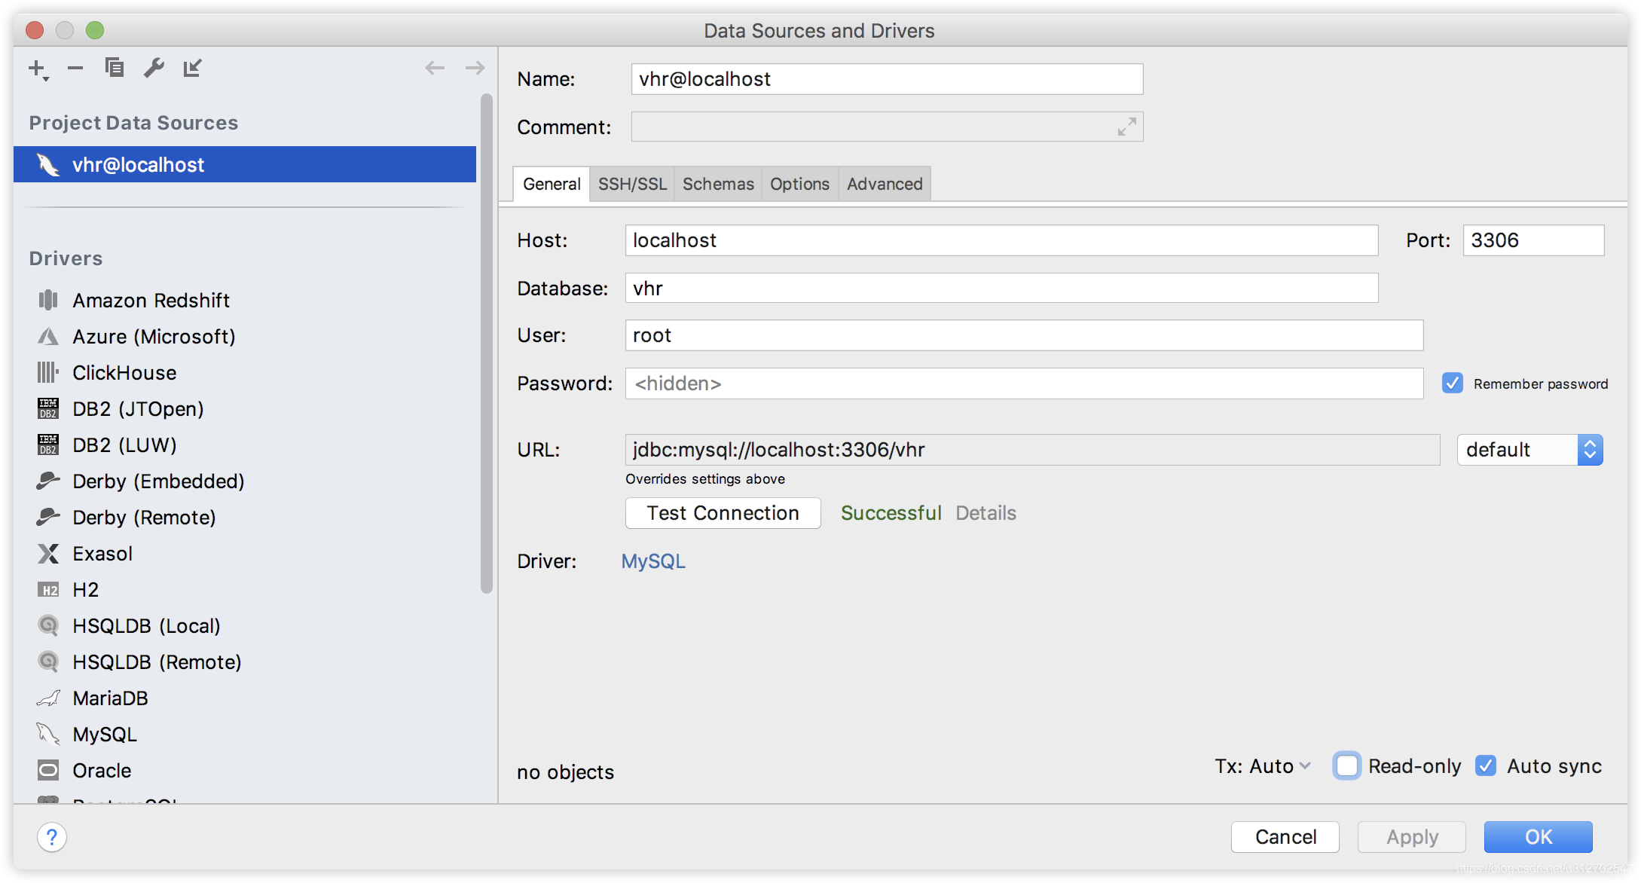Switch to the SSH/SSL tab
Viewport: 1641px width, 883px height.
point(632,184)
